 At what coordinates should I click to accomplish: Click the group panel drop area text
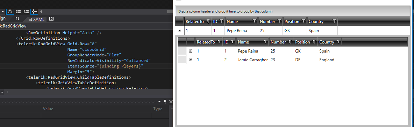pos(226,11)
